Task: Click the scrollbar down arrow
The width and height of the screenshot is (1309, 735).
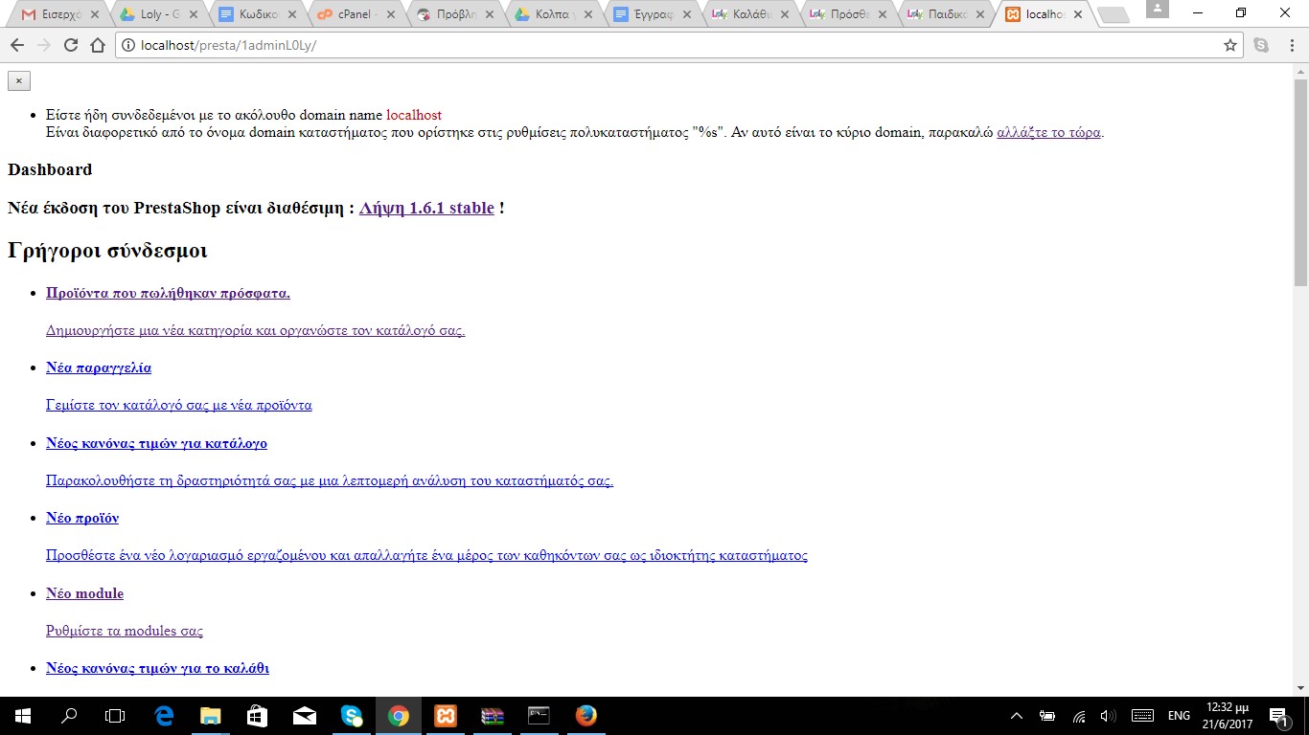Action: click(1300, 688)
